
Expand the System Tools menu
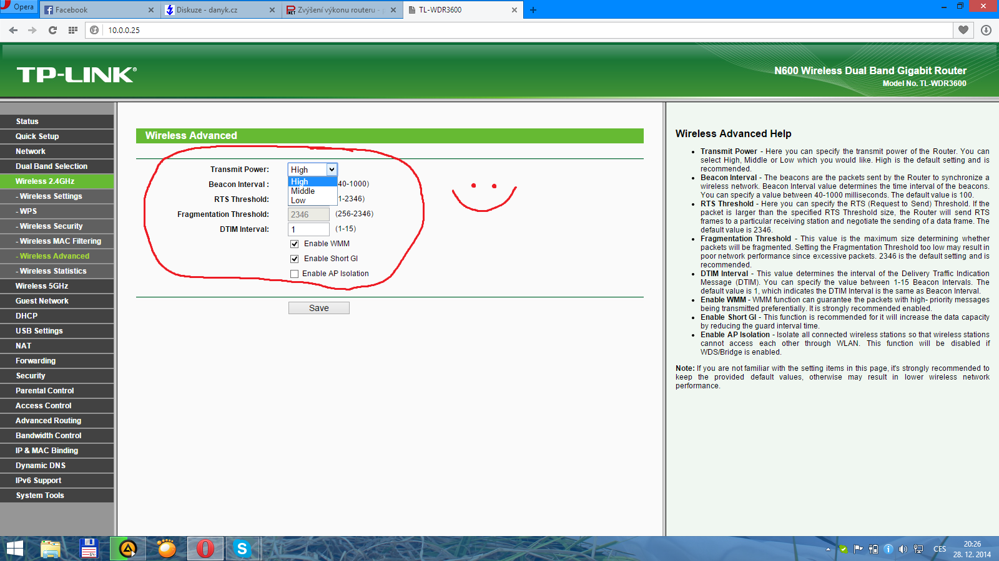pyautogui.click(x=57, y=496)
